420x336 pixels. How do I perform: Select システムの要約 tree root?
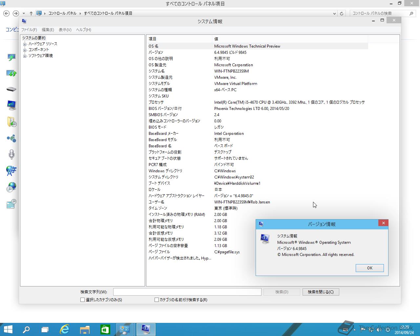click(x=34, y=38)
